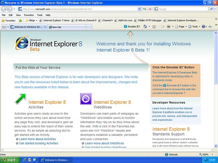Click the Add to Favorites star-plus icon

pyautogui.click(x=20, y=21)
